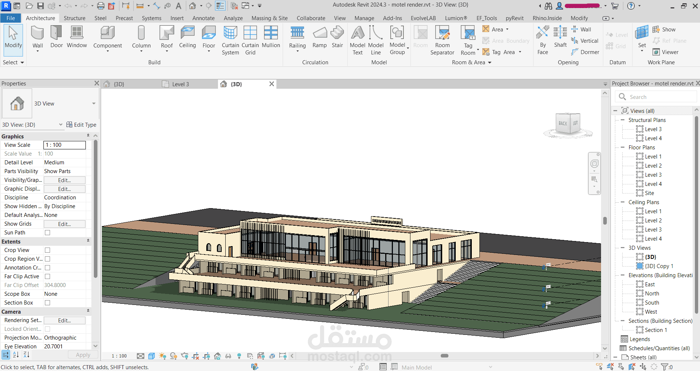Click the Edit Type button
The image size is (700, 371).
tap(81, 125)
